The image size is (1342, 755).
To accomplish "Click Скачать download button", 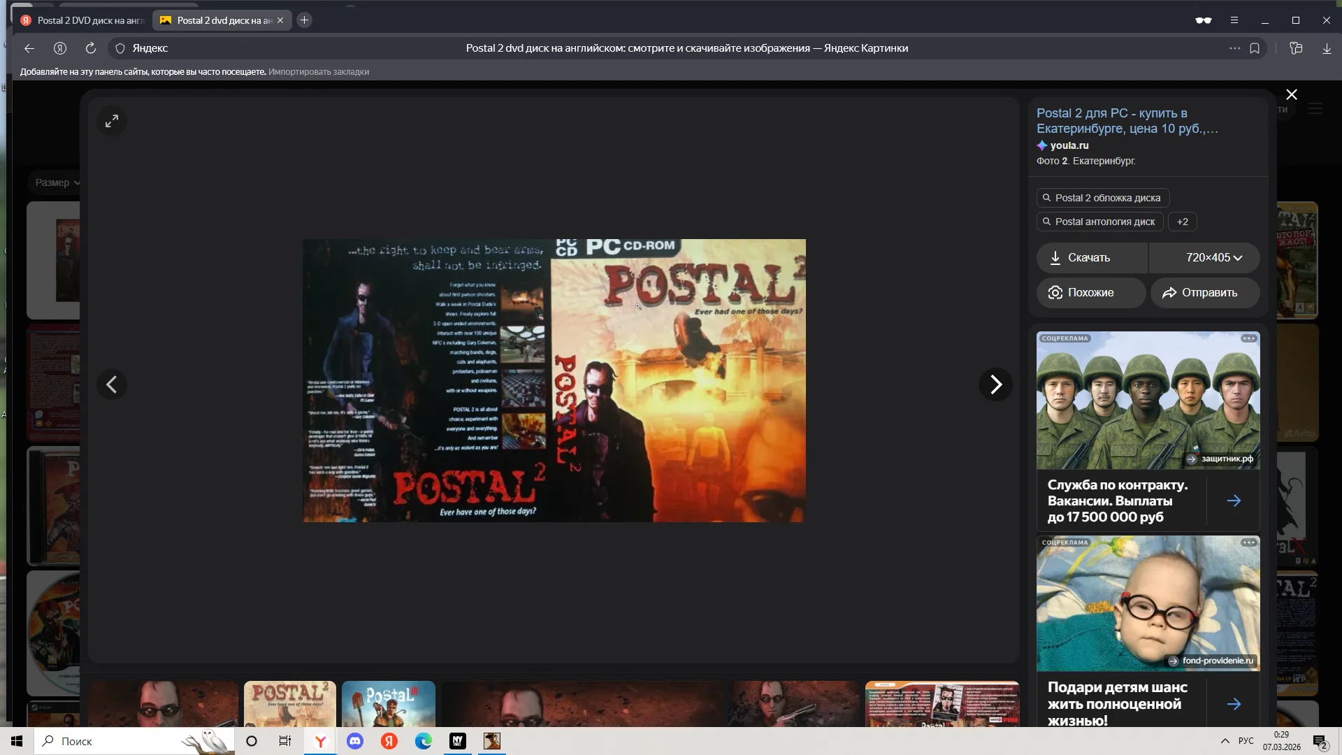I will pos(1090,258).
